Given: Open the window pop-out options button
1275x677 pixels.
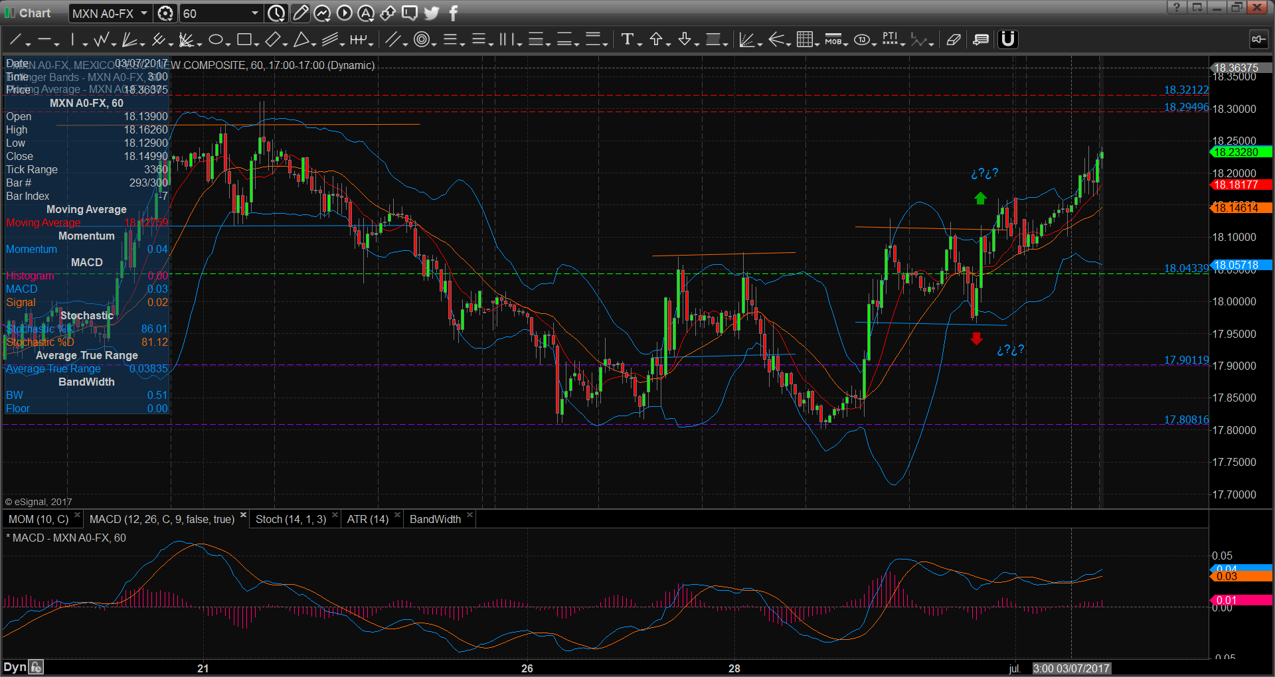Looking at the screenshot, I should 1197,7.
